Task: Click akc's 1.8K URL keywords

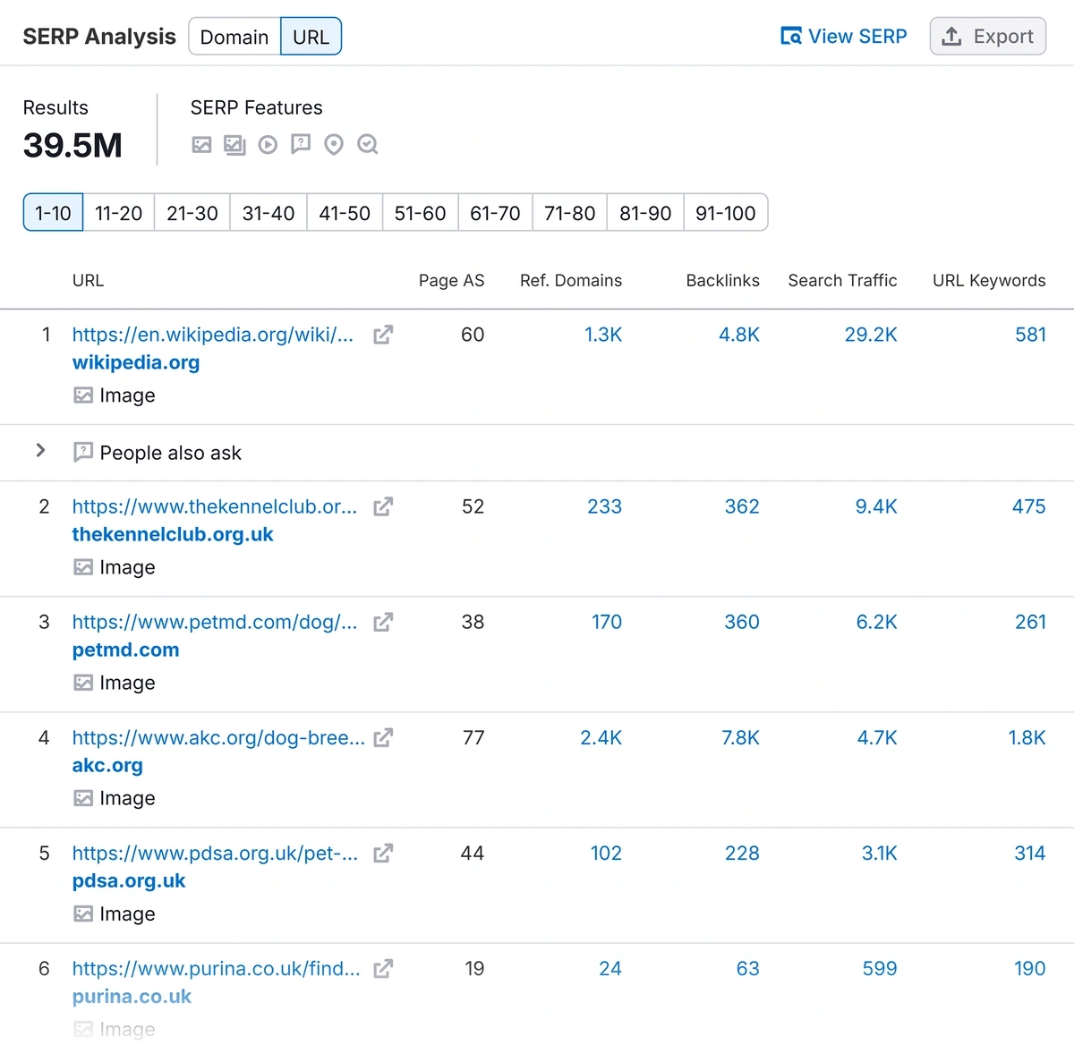Action: pos(1027,737)
